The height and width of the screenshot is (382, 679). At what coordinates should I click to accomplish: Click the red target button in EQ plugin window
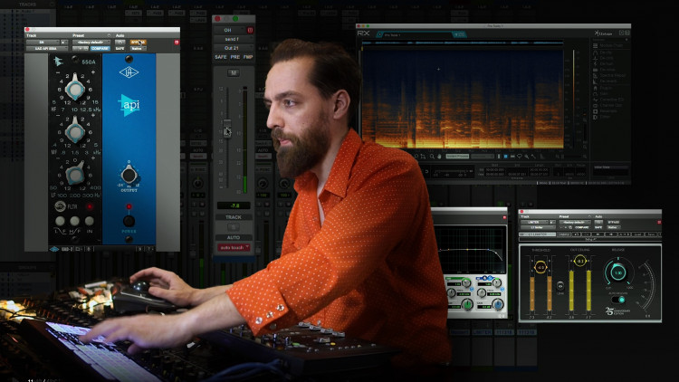tap(504, 217)
